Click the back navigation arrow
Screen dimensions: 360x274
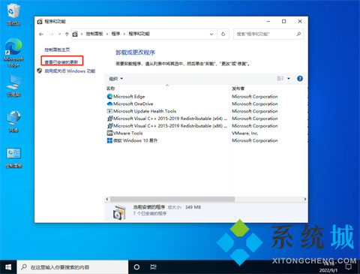click(41, 34)
